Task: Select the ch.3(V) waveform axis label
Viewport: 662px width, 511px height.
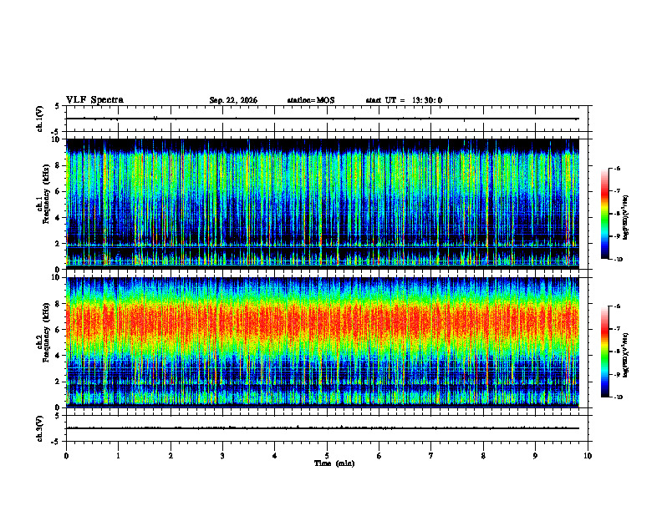Action: 40,428
